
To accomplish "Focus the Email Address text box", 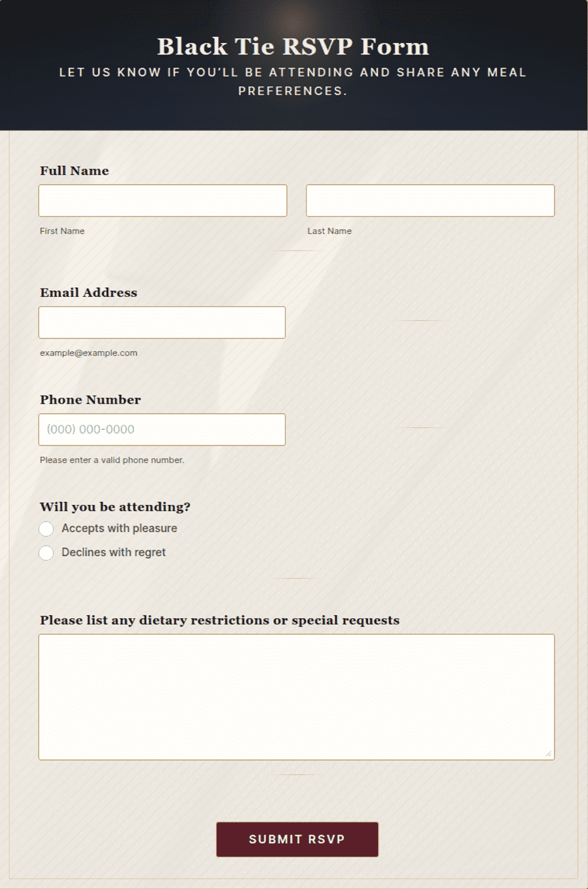I will (x=162, y=323).
